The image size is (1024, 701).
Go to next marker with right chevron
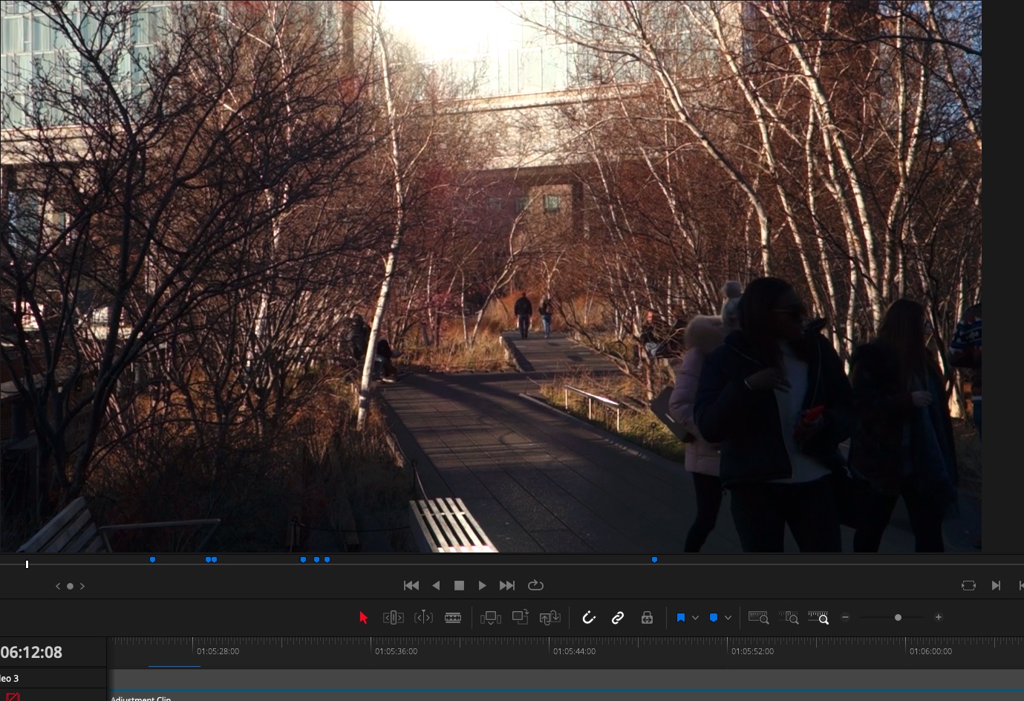click(x=82, y=586)
